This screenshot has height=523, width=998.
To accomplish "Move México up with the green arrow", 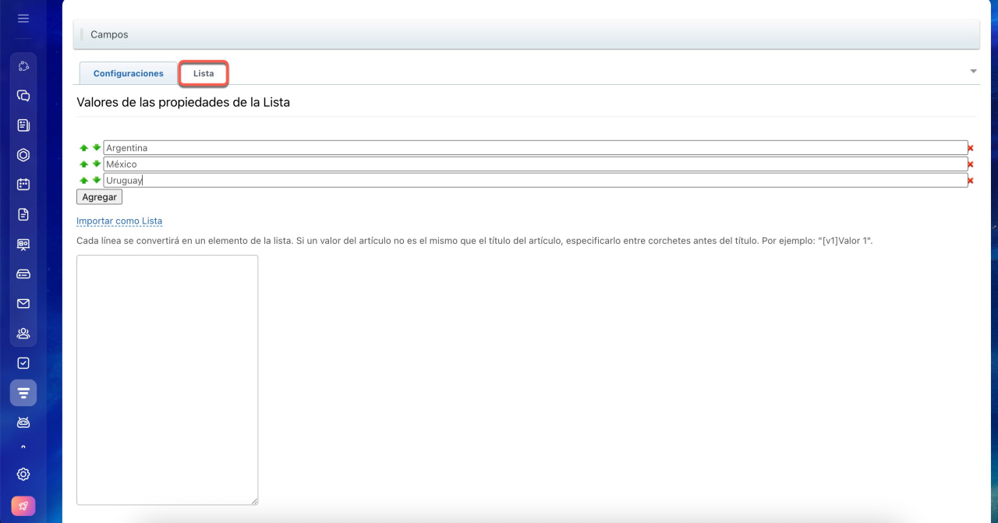I will 83,164.
